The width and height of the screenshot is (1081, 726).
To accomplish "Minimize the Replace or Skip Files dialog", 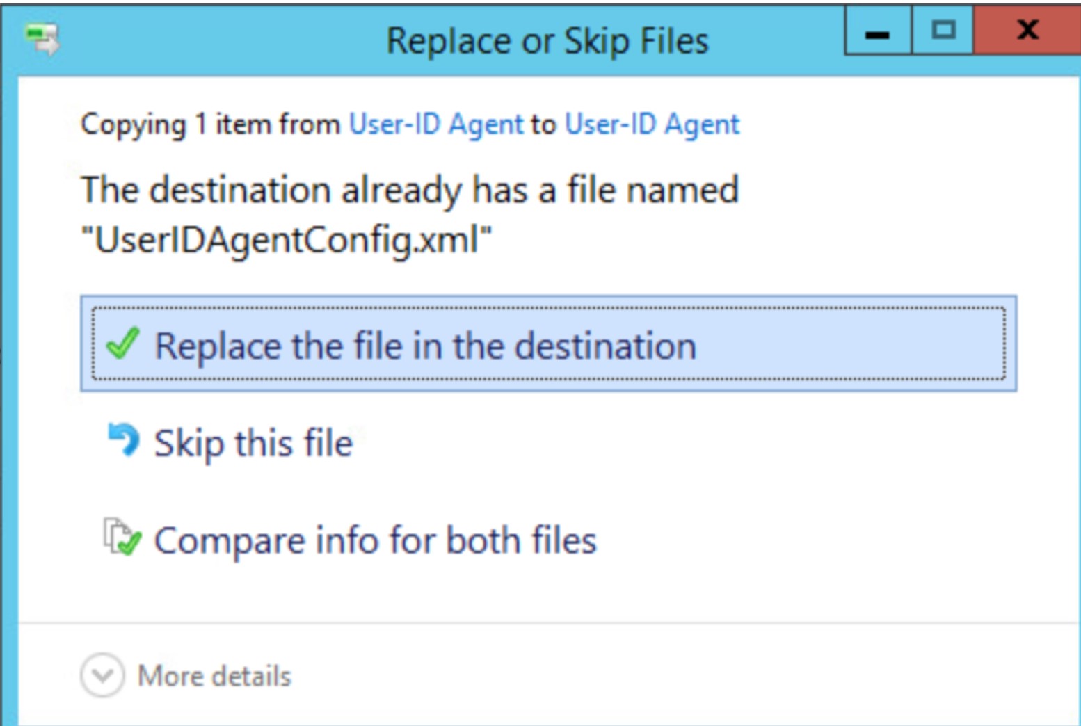I will 878,29.
